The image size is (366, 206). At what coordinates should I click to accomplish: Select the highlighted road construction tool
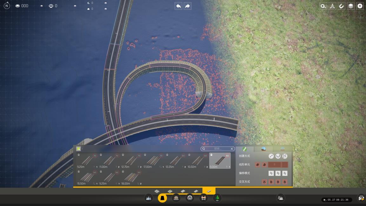pos(162,198)
